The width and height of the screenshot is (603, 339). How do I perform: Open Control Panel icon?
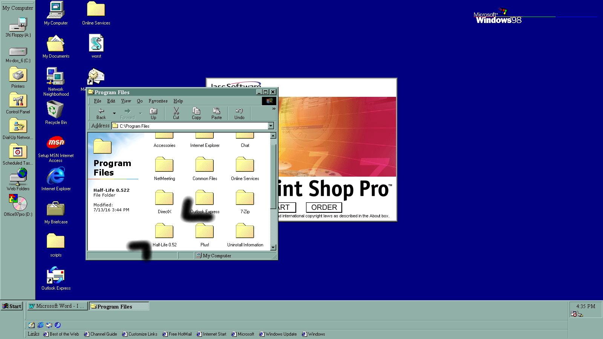tap(18, 104)
